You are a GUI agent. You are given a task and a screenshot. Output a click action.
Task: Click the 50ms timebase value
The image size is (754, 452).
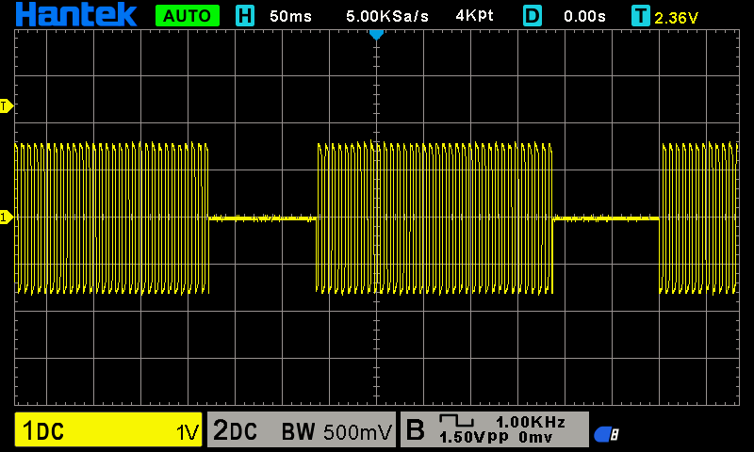(290, 16)
